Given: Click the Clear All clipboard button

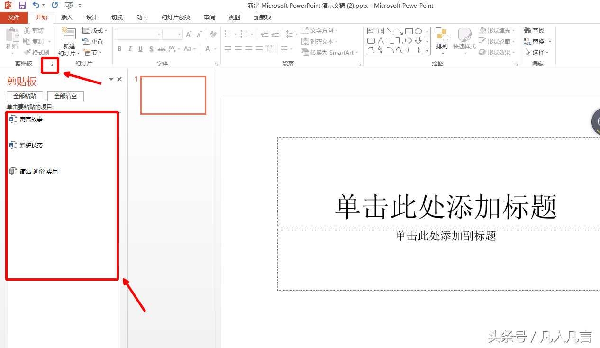Looking at the screenshot, I should [65, 96].
